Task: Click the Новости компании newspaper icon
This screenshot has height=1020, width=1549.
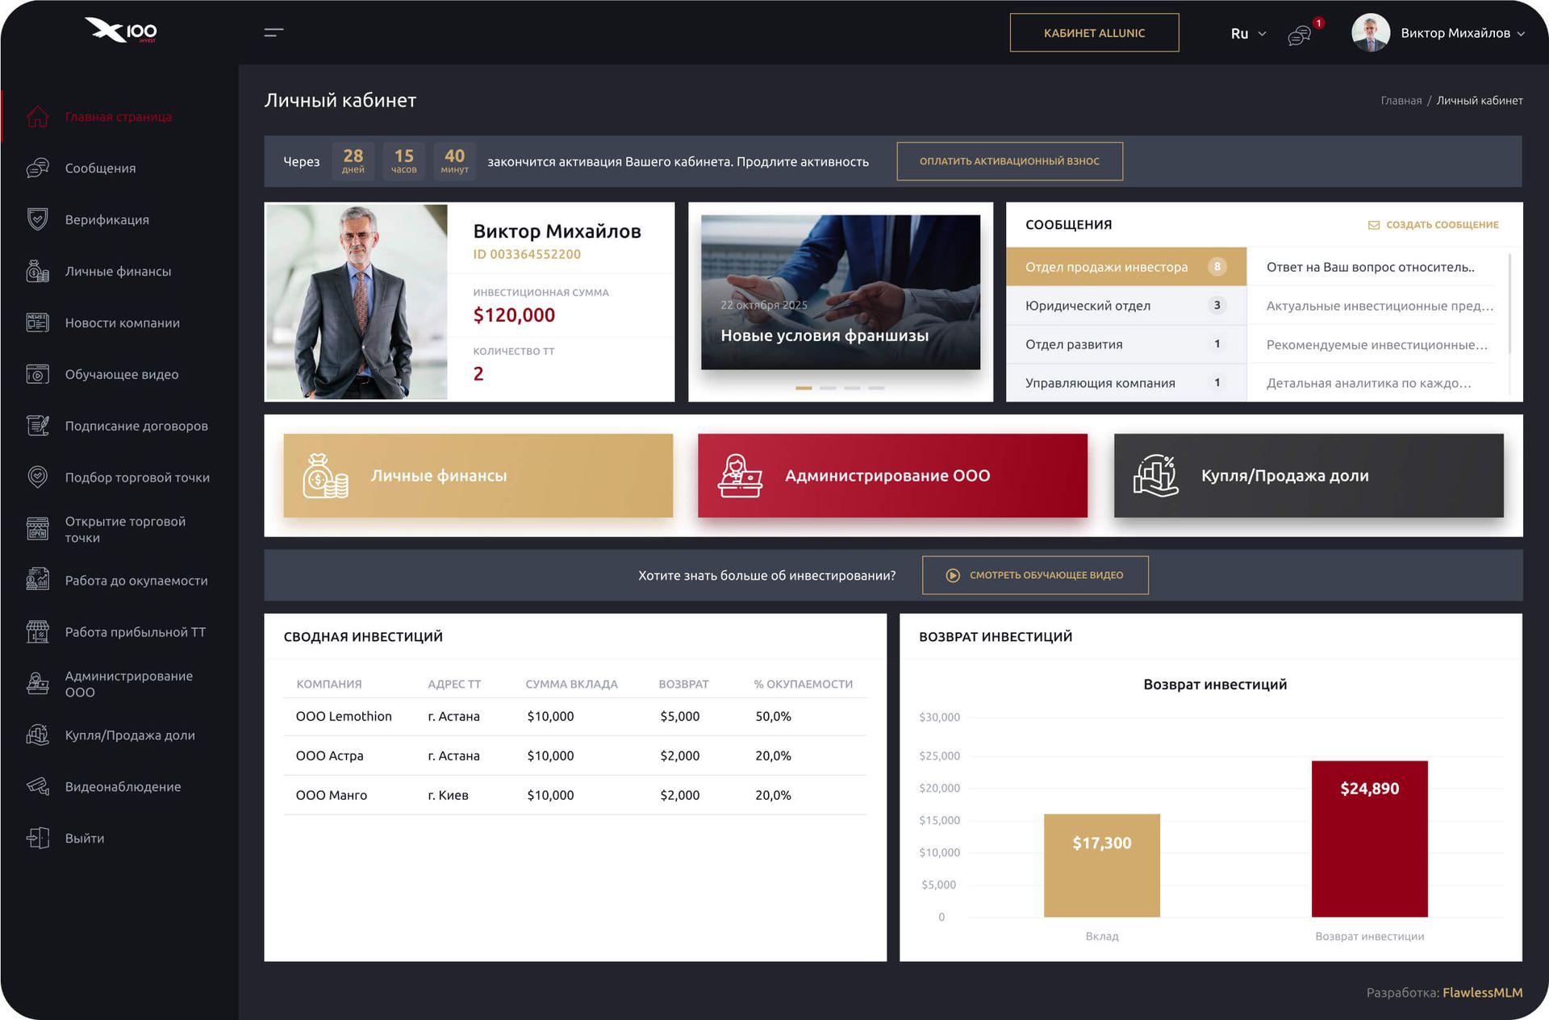Action: pos(37,323)
